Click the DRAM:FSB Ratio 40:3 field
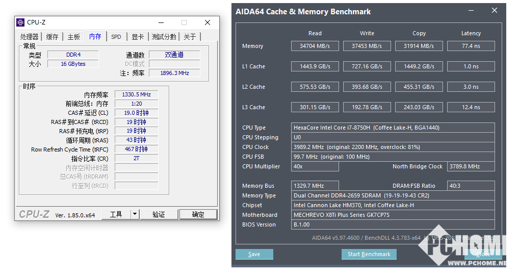Viewport: 519px width, 275px height. pyautogui.click(x=471, y=186)
